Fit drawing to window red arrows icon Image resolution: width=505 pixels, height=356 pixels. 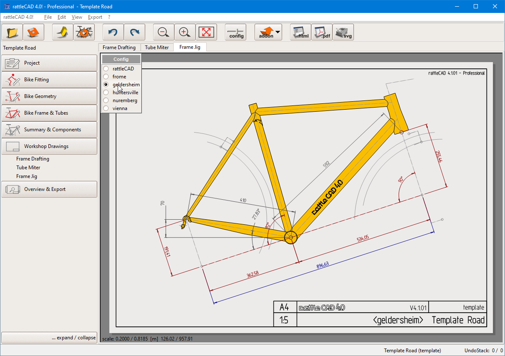coord(206,32)
